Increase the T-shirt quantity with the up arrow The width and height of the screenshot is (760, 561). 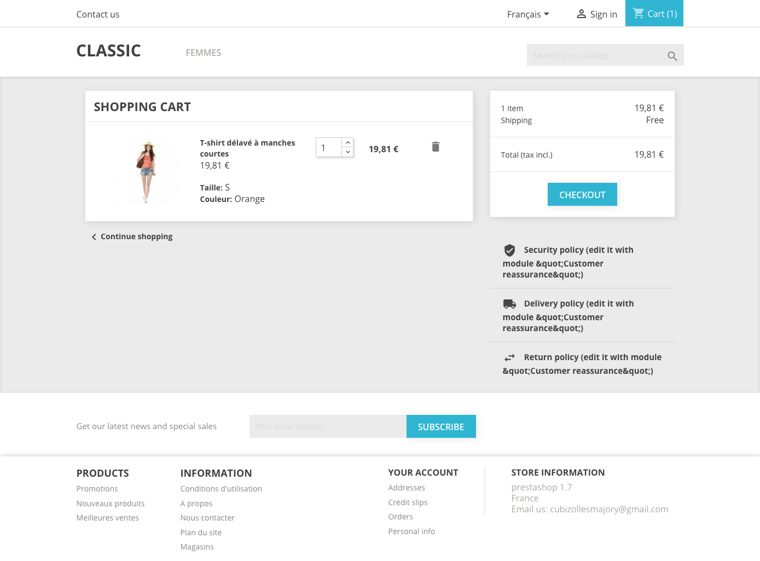[348, 142]
